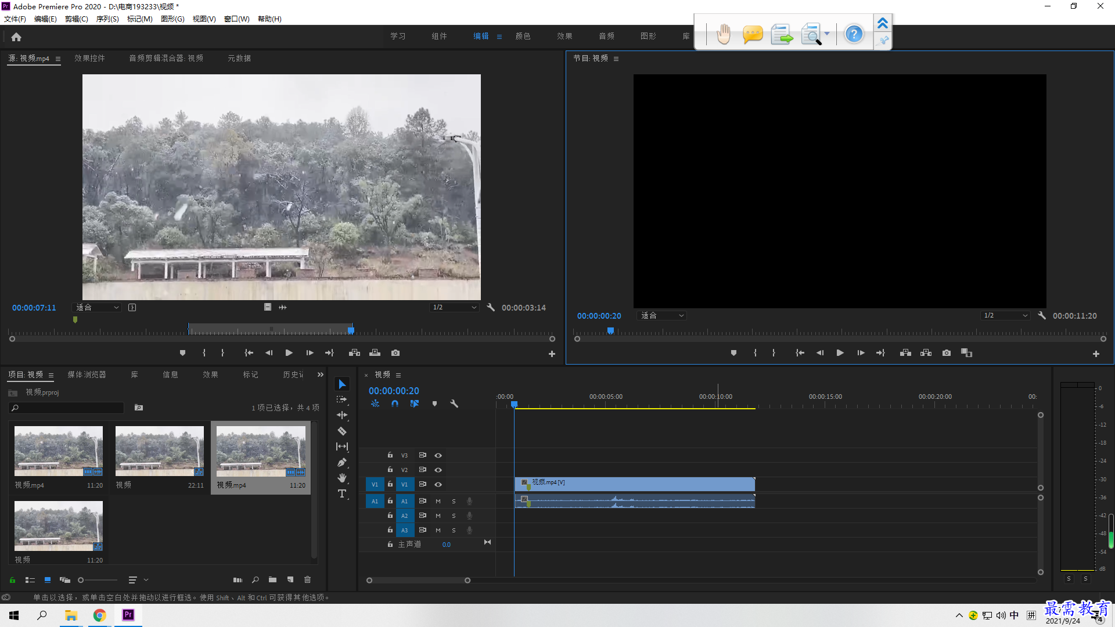Open program monitor zoom level dropdown 适合
The image size is (1115, 627).
point(661,315)
